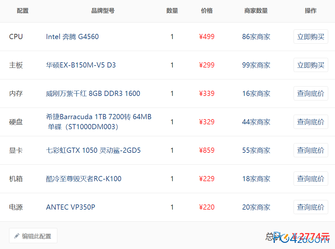This screenshot has height=249, width=335.
Task: Click the 内存 row label
Action: coord(16,93)
